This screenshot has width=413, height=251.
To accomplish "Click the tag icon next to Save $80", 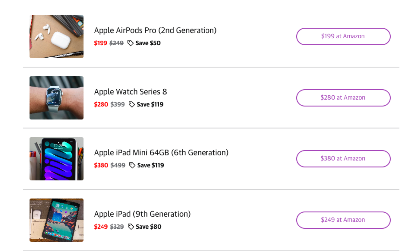I will click(131, 227).
